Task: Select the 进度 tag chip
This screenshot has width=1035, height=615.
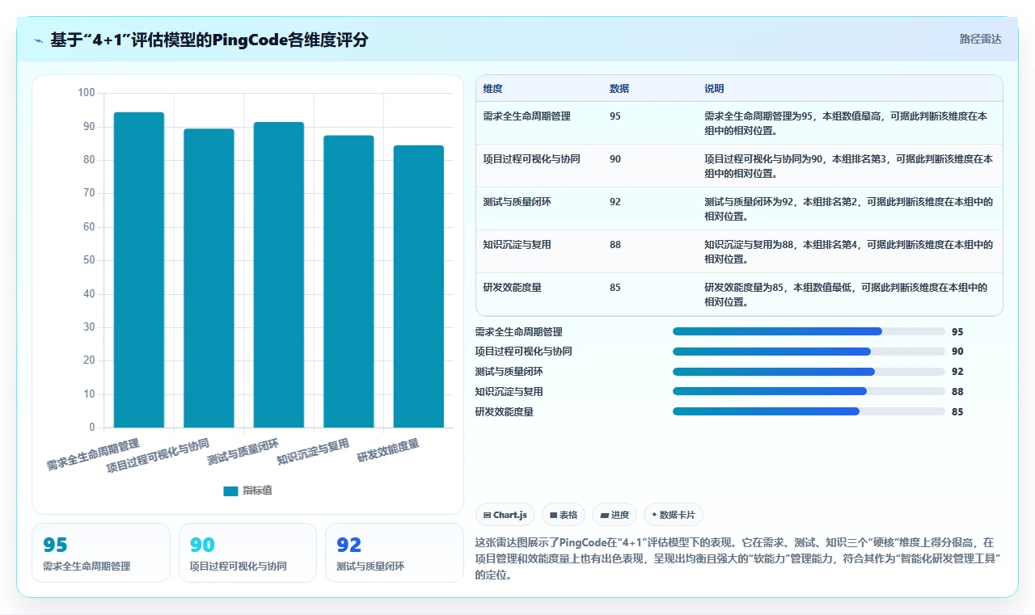Action: 615,515
